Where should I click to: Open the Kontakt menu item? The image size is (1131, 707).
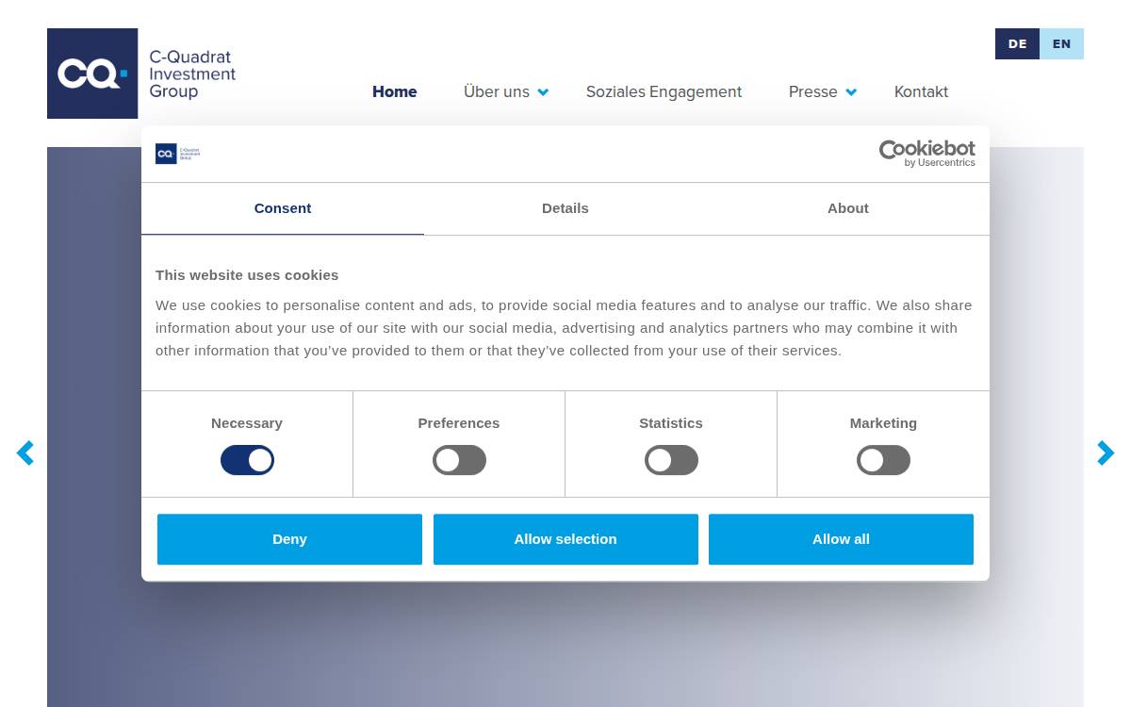pyautogui.click(x=921, y=91)
